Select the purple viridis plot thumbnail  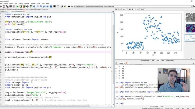190,28
